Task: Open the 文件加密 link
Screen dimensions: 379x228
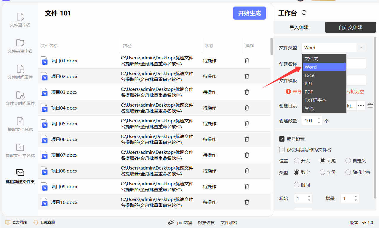Action: (229, 222)
